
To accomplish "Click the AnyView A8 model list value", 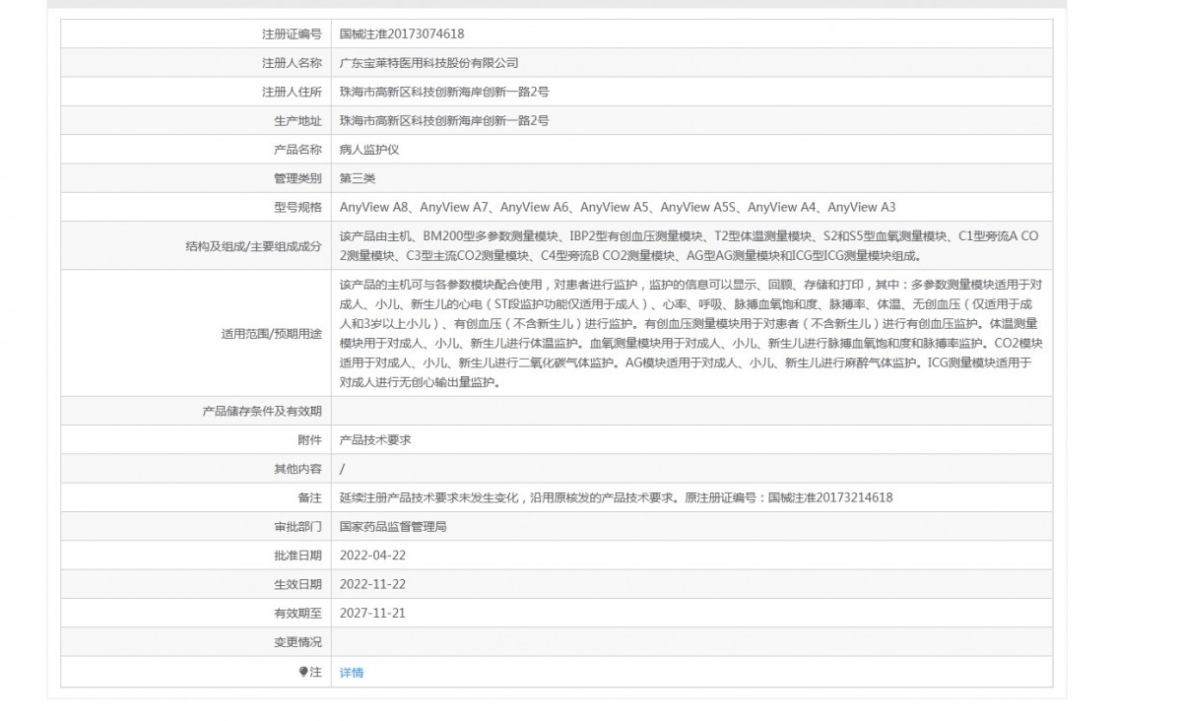I will [x=618, y=207].
